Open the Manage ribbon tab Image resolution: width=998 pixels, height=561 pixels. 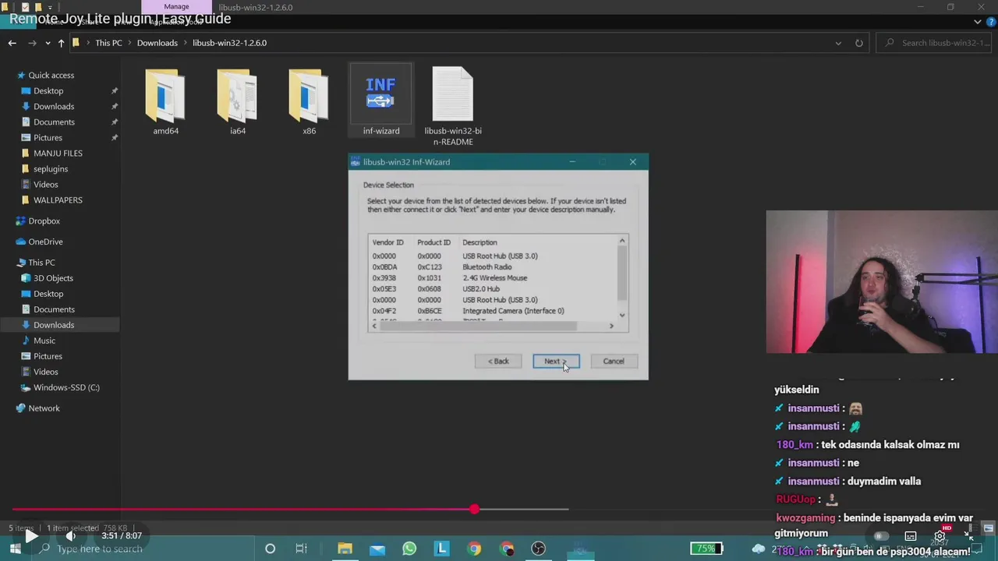pyautogui.click(x=176, y=7)
